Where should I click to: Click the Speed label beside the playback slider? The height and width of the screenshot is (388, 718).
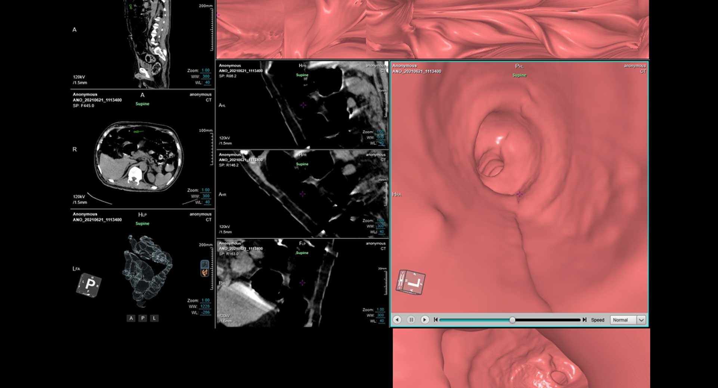point(598,320)
